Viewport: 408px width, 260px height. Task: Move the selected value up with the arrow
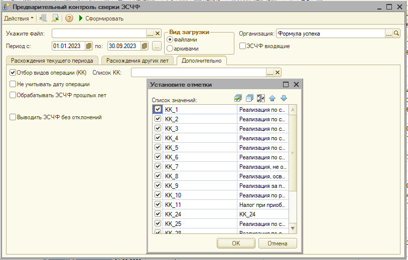point(273,99)
